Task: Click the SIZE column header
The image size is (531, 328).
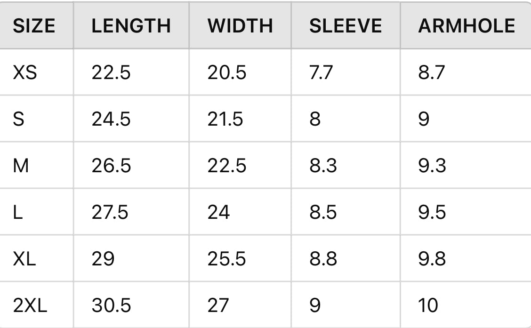Action: point(34,26)
